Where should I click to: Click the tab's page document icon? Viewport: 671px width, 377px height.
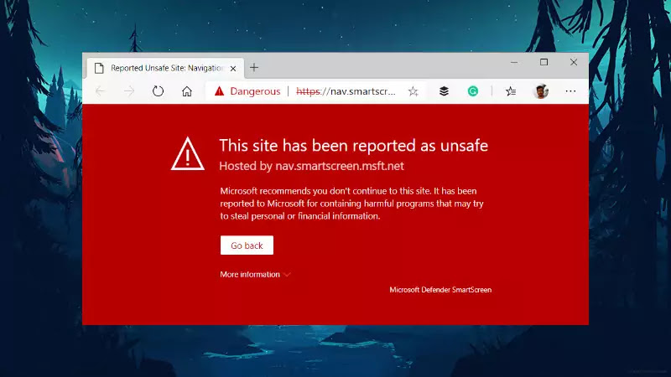(x=99, y=68)
